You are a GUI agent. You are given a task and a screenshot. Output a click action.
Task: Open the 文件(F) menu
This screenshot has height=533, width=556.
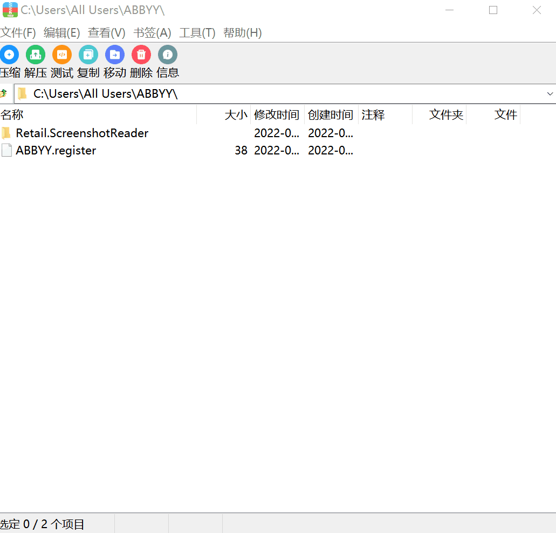click(x=18, y=33)
